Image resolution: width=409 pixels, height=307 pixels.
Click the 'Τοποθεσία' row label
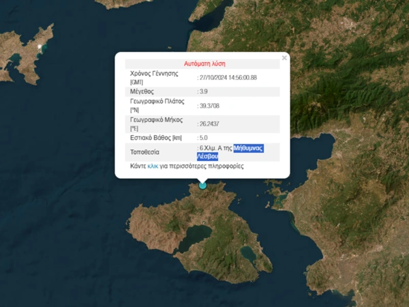[145, 151]
